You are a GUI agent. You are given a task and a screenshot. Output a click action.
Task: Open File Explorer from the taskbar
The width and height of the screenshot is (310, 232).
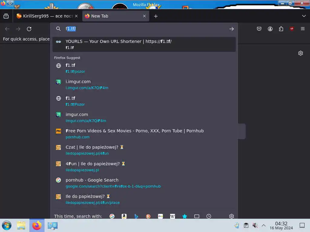pyautogui.click(x=21, y=225)
